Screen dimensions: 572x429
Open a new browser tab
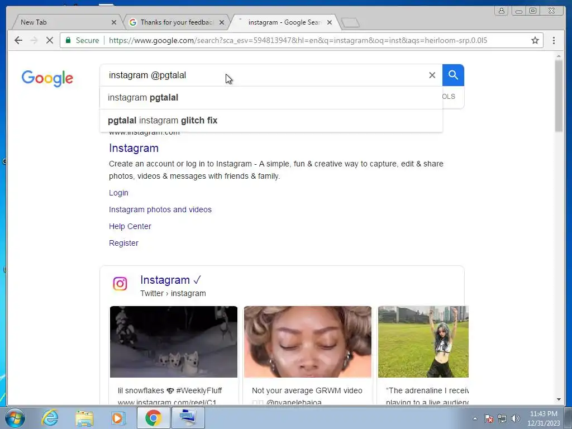[350, 22]
